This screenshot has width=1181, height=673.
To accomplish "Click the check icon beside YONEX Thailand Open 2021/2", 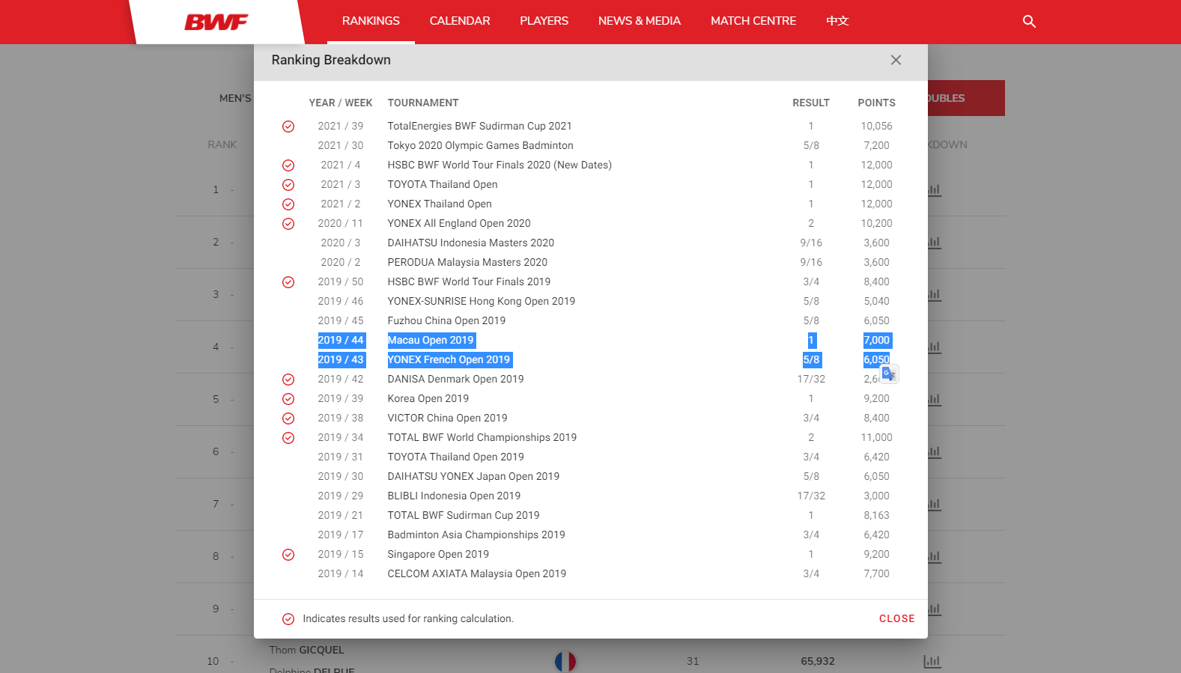I will [288, 204].
